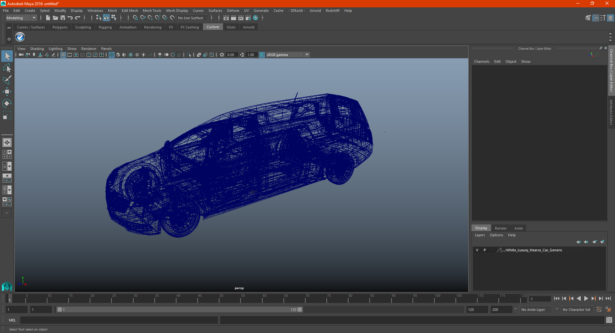Open the Render Settings clapboard icon
The width and height of the screenshot is (615, 333).
[248, 18]
